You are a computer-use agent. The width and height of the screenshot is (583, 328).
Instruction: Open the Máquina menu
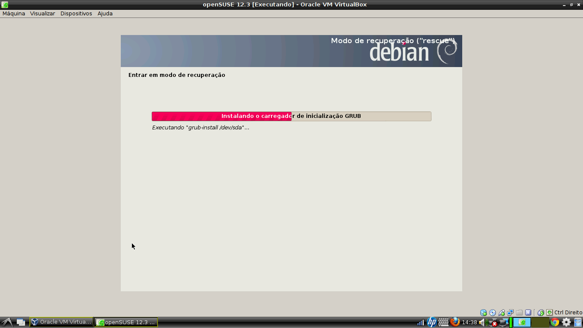pos(13,13)
